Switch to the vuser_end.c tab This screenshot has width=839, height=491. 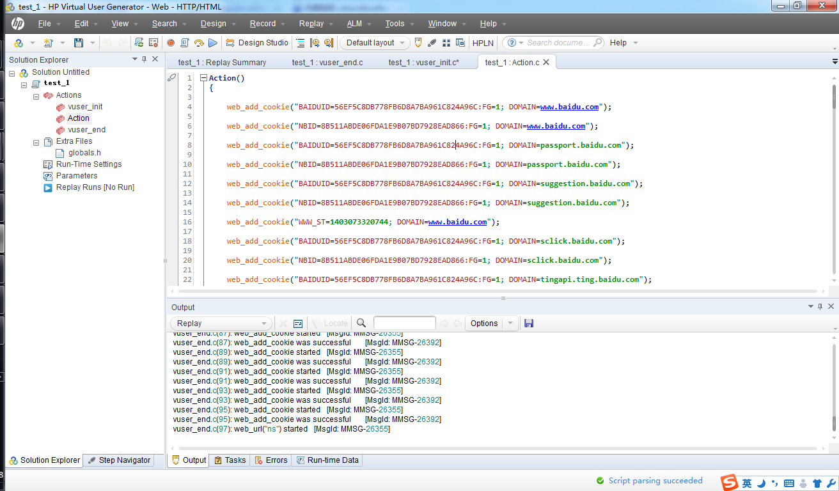(x=327, y=62)
